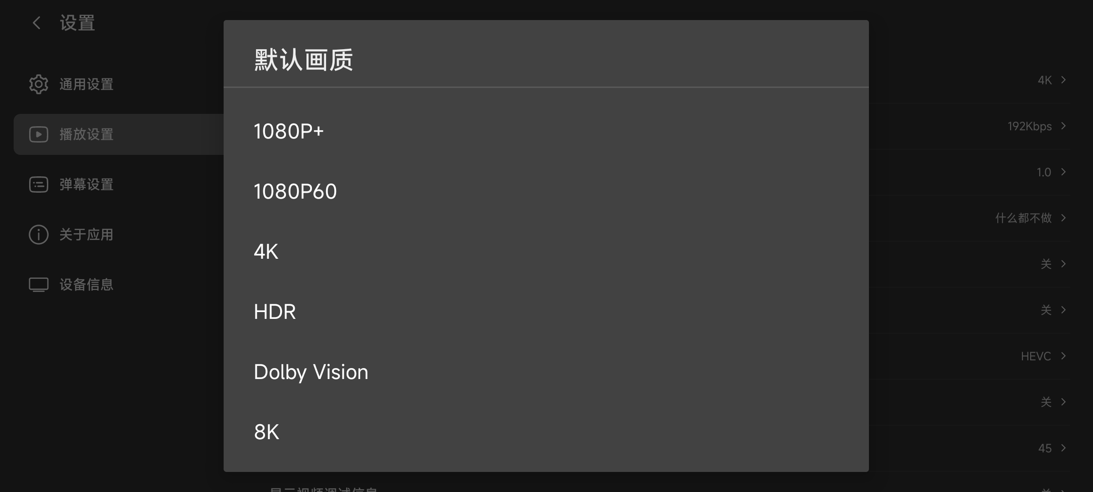Open the HEVC codec setting chevron
The height and width of the screenshot is (492, 1093).
tap(1063, 356)
